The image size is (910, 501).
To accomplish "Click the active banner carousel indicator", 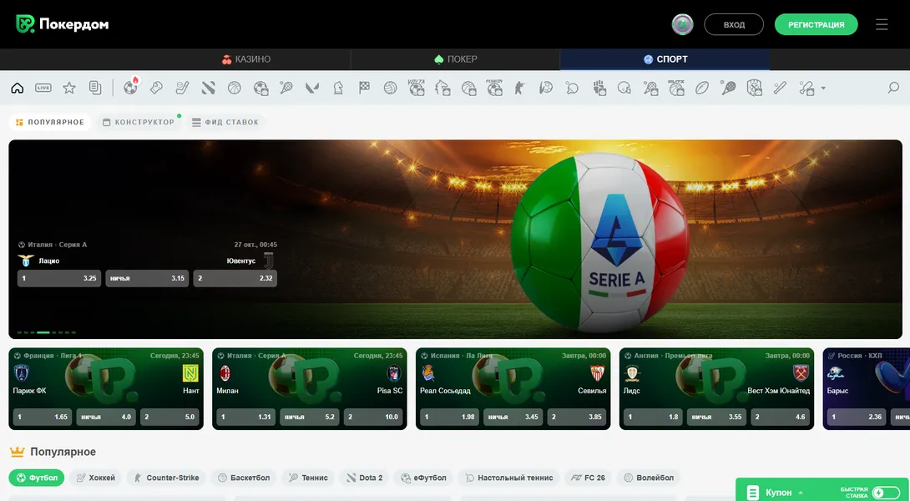I will (x=43, y=332).
